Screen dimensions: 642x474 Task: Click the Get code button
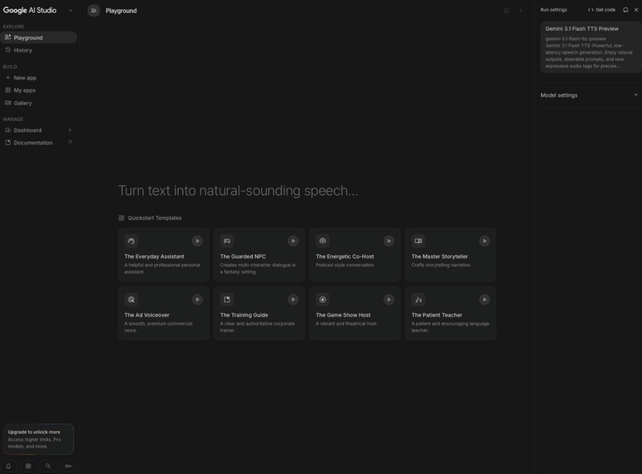pyautogui.click(x=601, y=10)
